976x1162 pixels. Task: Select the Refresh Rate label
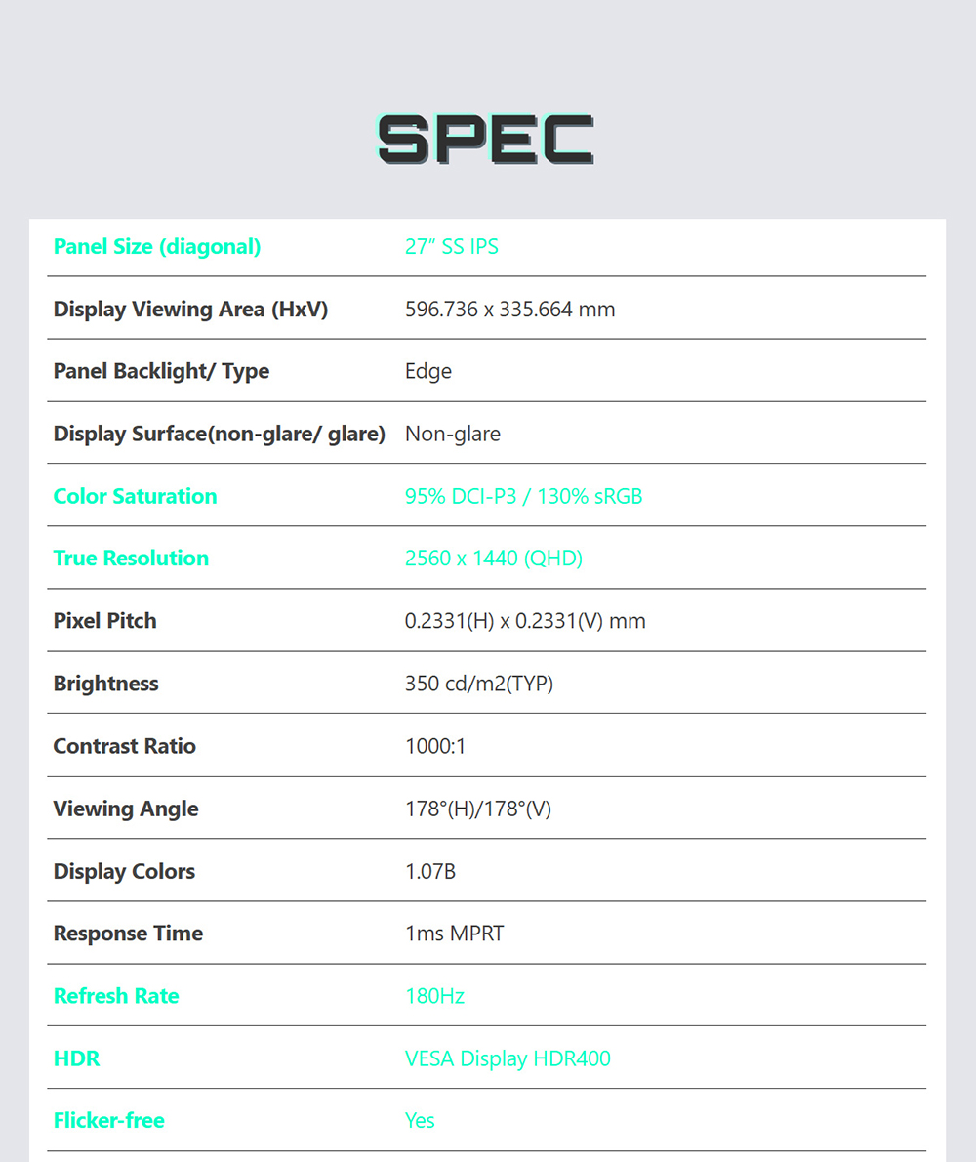(116, 995)
